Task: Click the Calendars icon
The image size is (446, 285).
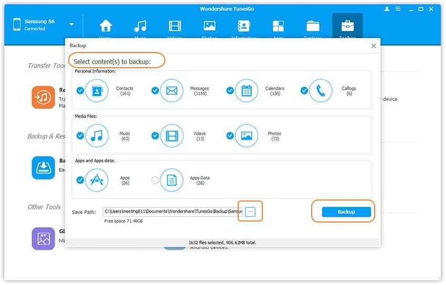Action: 247,90
